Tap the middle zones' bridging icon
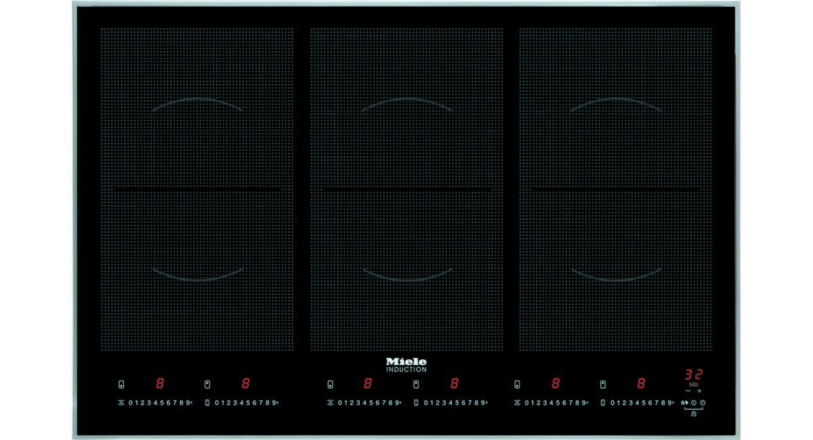Screen dimensions: 813x440 (x=416, y=403)
